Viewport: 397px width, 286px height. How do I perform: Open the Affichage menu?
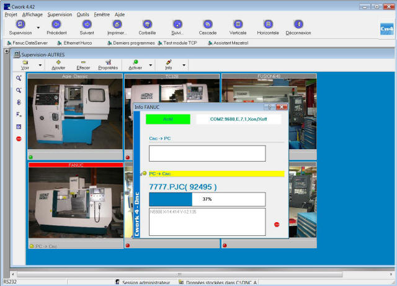[32, 14]
